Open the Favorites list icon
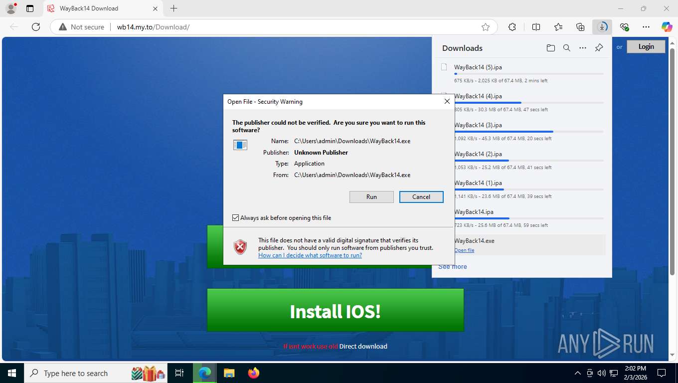Screen dimensions: 678x383 [558, 27]
